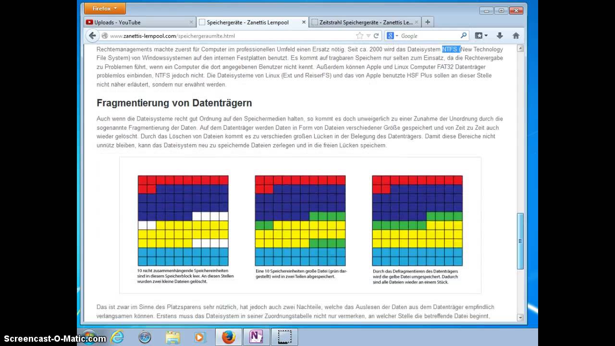This screenshot has width=615, height=346.
Task: Open the downloads arrow panel
Action: point(500,36)
